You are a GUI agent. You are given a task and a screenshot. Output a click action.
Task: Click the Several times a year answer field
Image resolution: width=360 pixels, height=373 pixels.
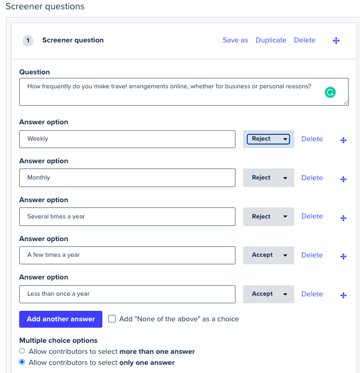127,217
